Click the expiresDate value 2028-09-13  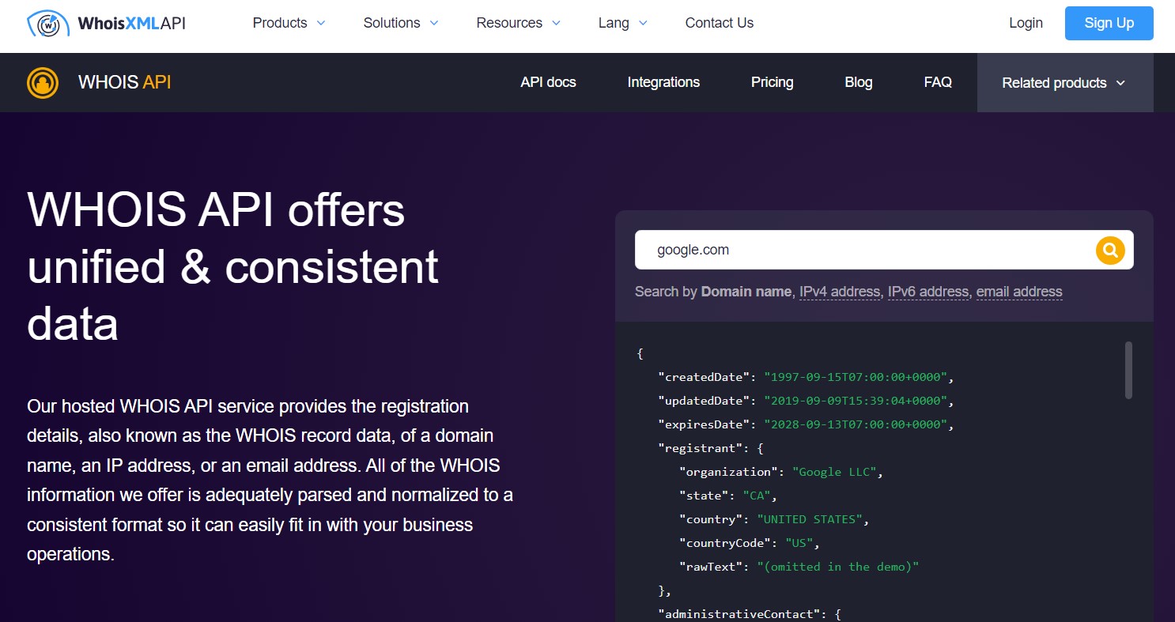pyautogui.click(x=857, y=424)
